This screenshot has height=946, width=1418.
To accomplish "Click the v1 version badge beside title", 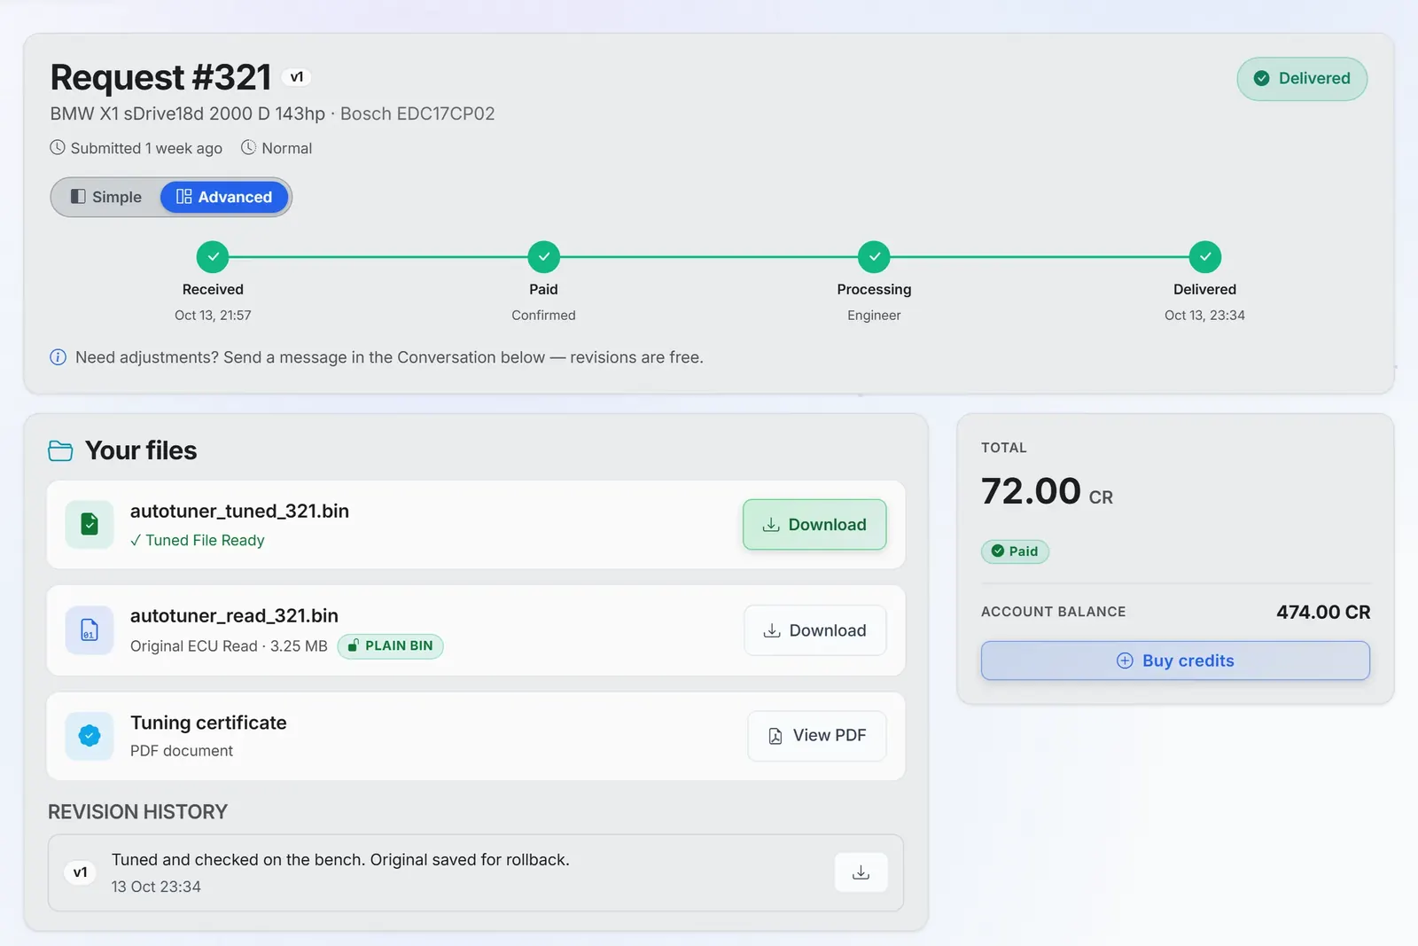I will tap(297, 77).
